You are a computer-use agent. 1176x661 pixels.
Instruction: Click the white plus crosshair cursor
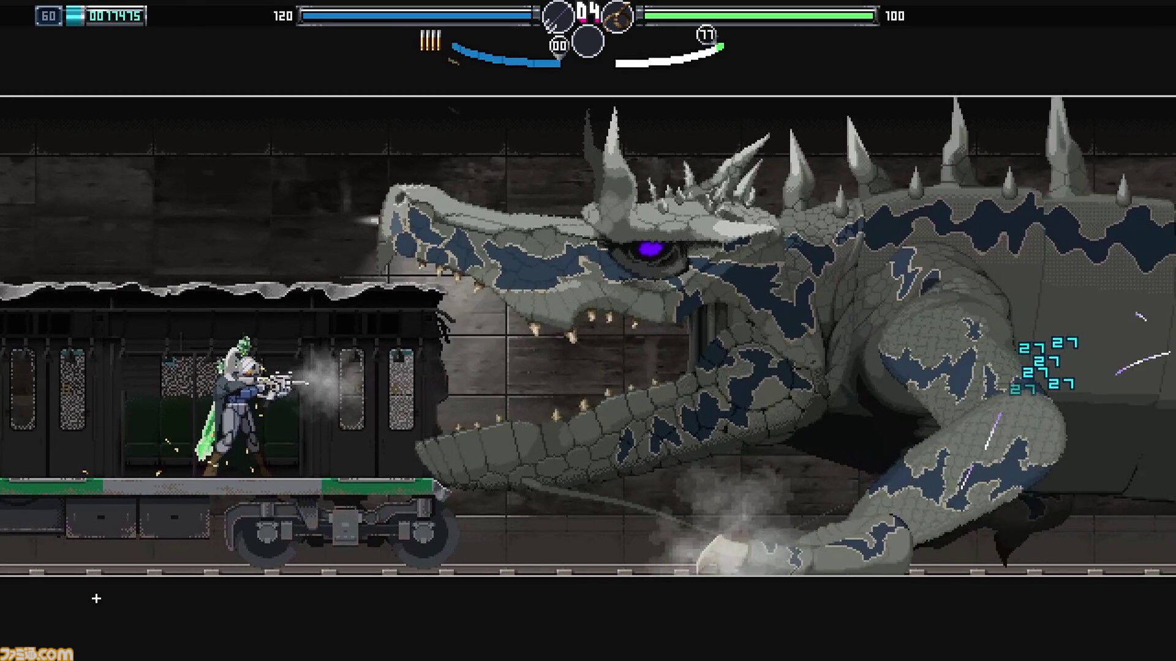96,598
